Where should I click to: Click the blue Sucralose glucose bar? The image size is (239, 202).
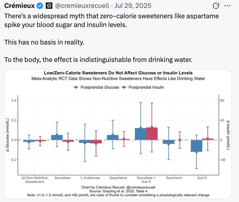pyautogui.click(x=57, y=137)
